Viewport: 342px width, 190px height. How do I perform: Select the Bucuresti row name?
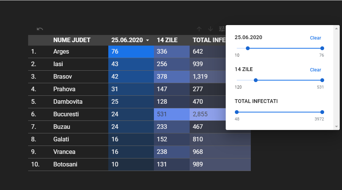[66, 114]
